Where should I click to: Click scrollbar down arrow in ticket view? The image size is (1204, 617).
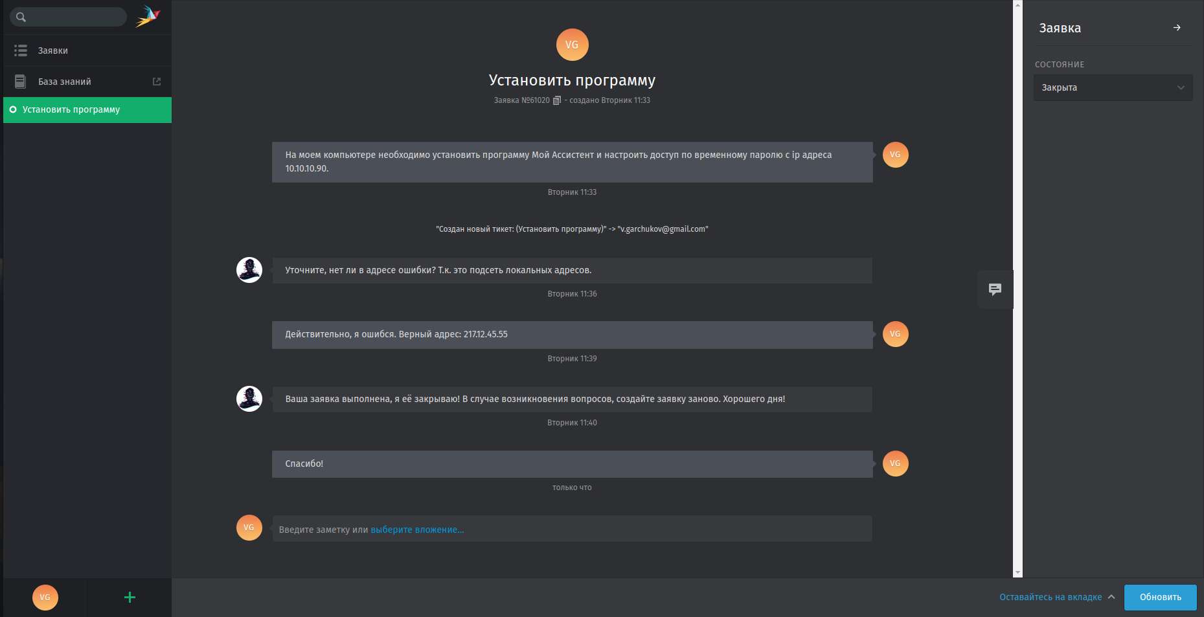pos(1017,572)
